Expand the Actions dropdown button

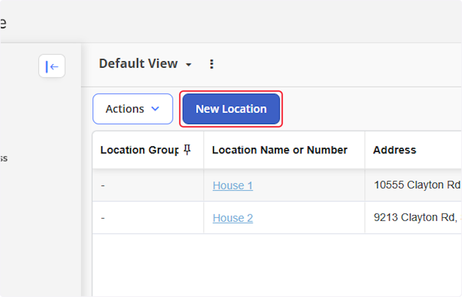pos(133,109)
